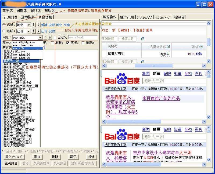This screenshot has width=215, height=174.
Task: Click scroll-left arrow of the bidding panel
Action: click(x=104, y=66)
